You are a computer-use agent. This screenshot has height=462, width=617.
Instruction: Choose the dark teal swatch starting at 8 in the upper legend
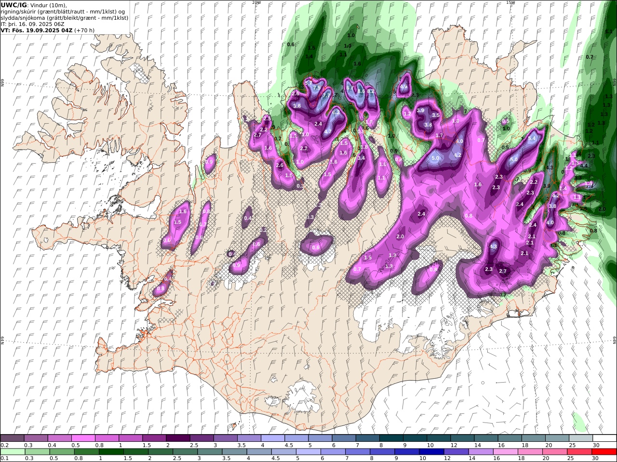[x=391, y=438]
